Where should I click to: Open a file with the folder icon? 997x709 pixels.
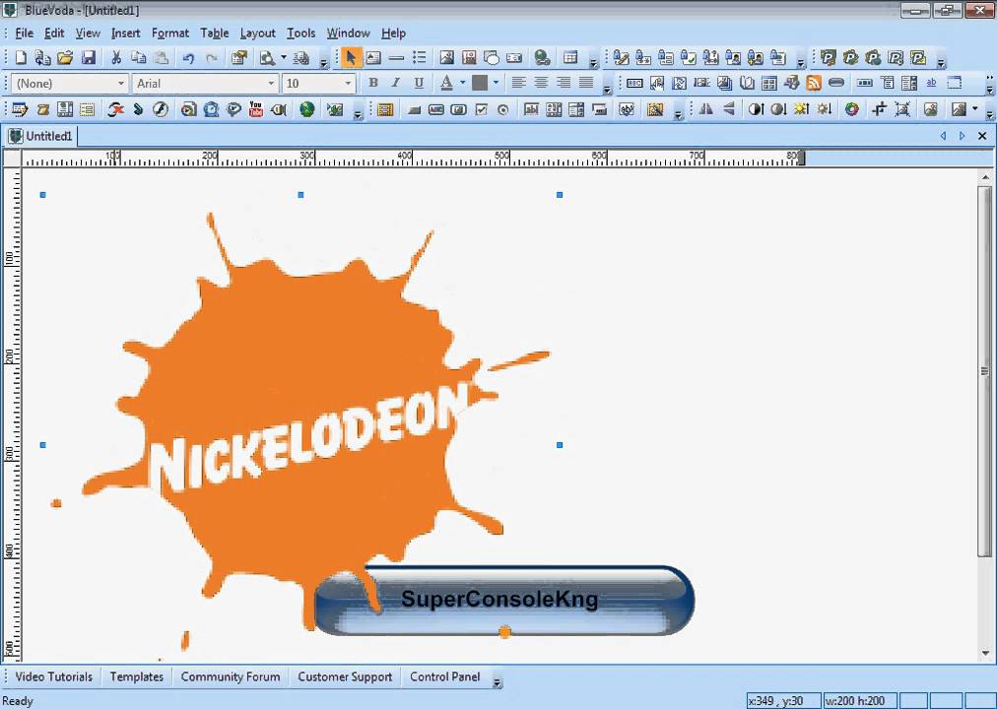pyautogui.click(x=65, y=58)
